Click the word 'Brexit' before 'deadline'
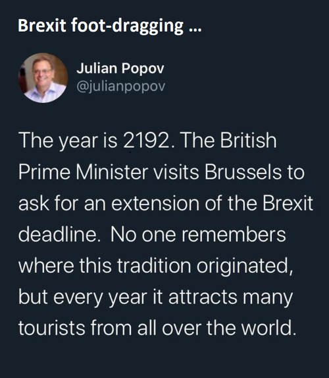The image size is (329, 378). (288, 203)
